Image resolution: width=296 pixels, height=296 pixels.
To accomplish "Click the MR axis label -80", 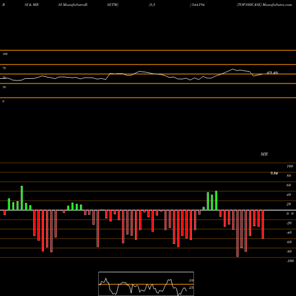I will (x=289, y=252).
